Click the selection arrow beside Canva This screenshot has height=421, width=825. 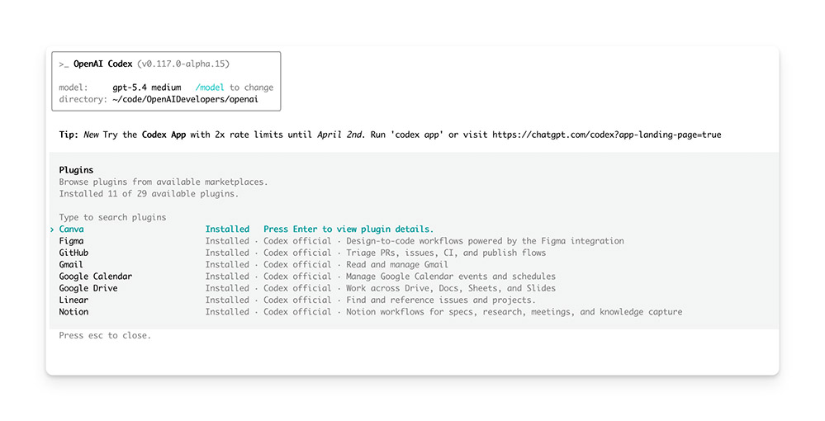click(52, 229)
